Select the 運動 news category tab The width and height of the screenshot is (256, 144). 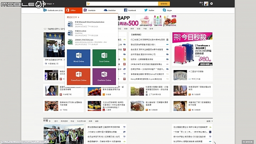tap(97, 121)
